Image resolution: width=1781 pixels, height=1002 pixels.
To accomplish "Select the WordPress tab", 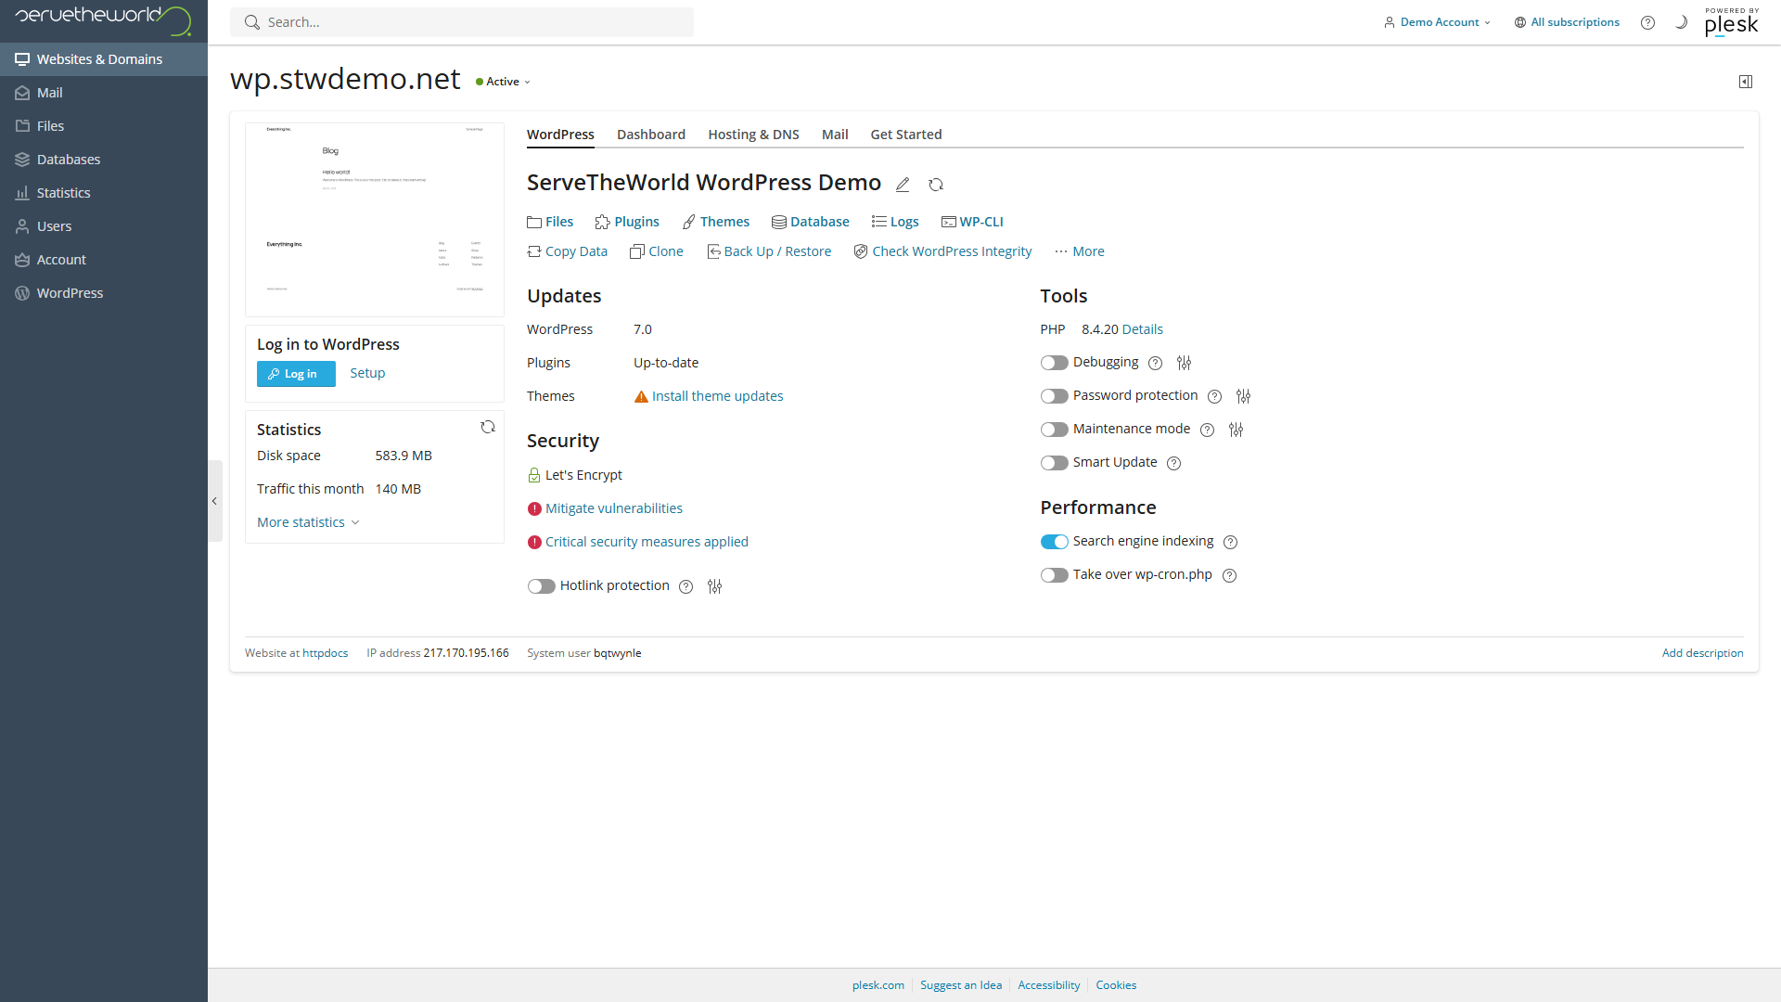I will pyautogui.click(x=560, y=135).
